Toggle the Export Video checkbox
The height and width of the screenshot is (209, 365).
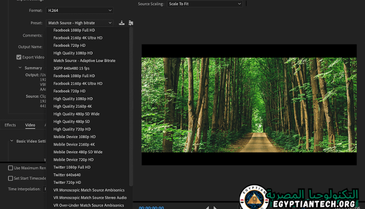coord(19,57)
